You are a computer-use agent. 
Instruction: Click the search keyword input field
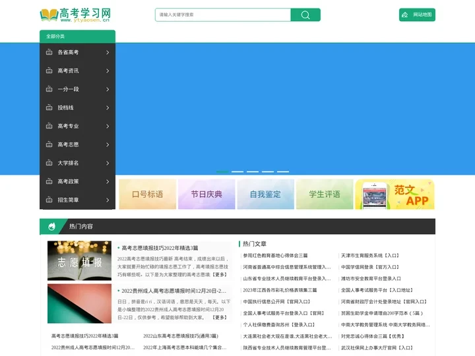223,15
